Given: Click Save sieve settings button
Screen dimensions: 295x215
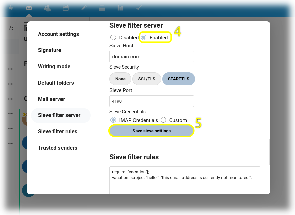Looking at the screenshot, I should (x=151, y=131).
